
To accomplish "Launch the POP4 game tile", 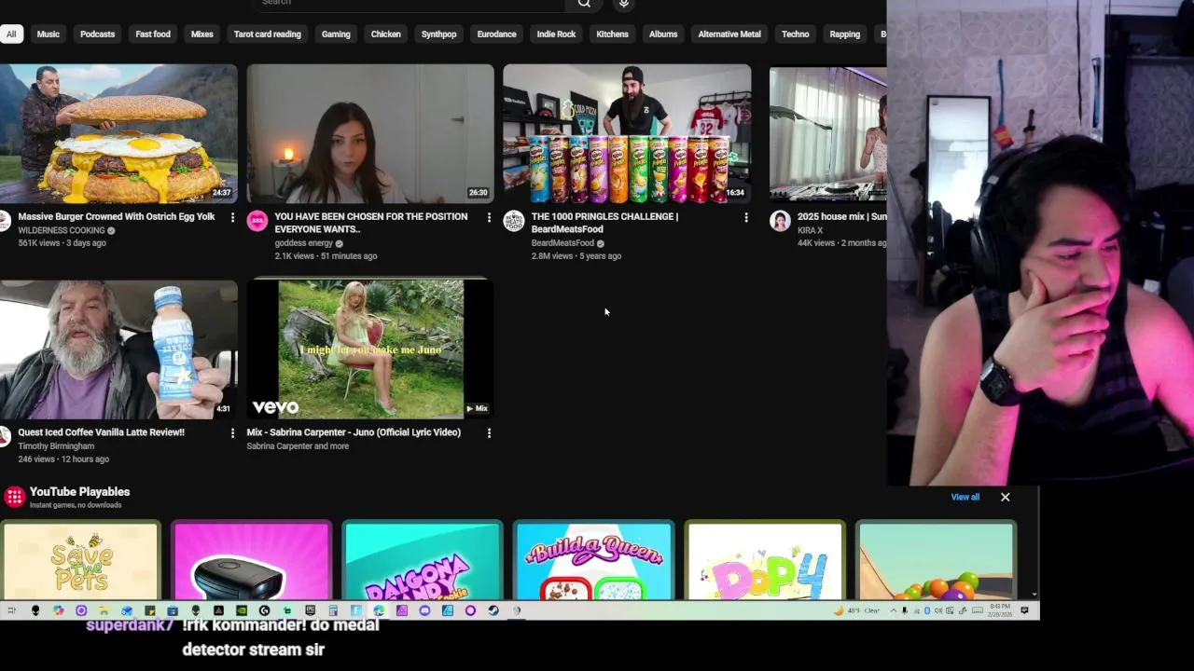I will [x=765, y=561].
